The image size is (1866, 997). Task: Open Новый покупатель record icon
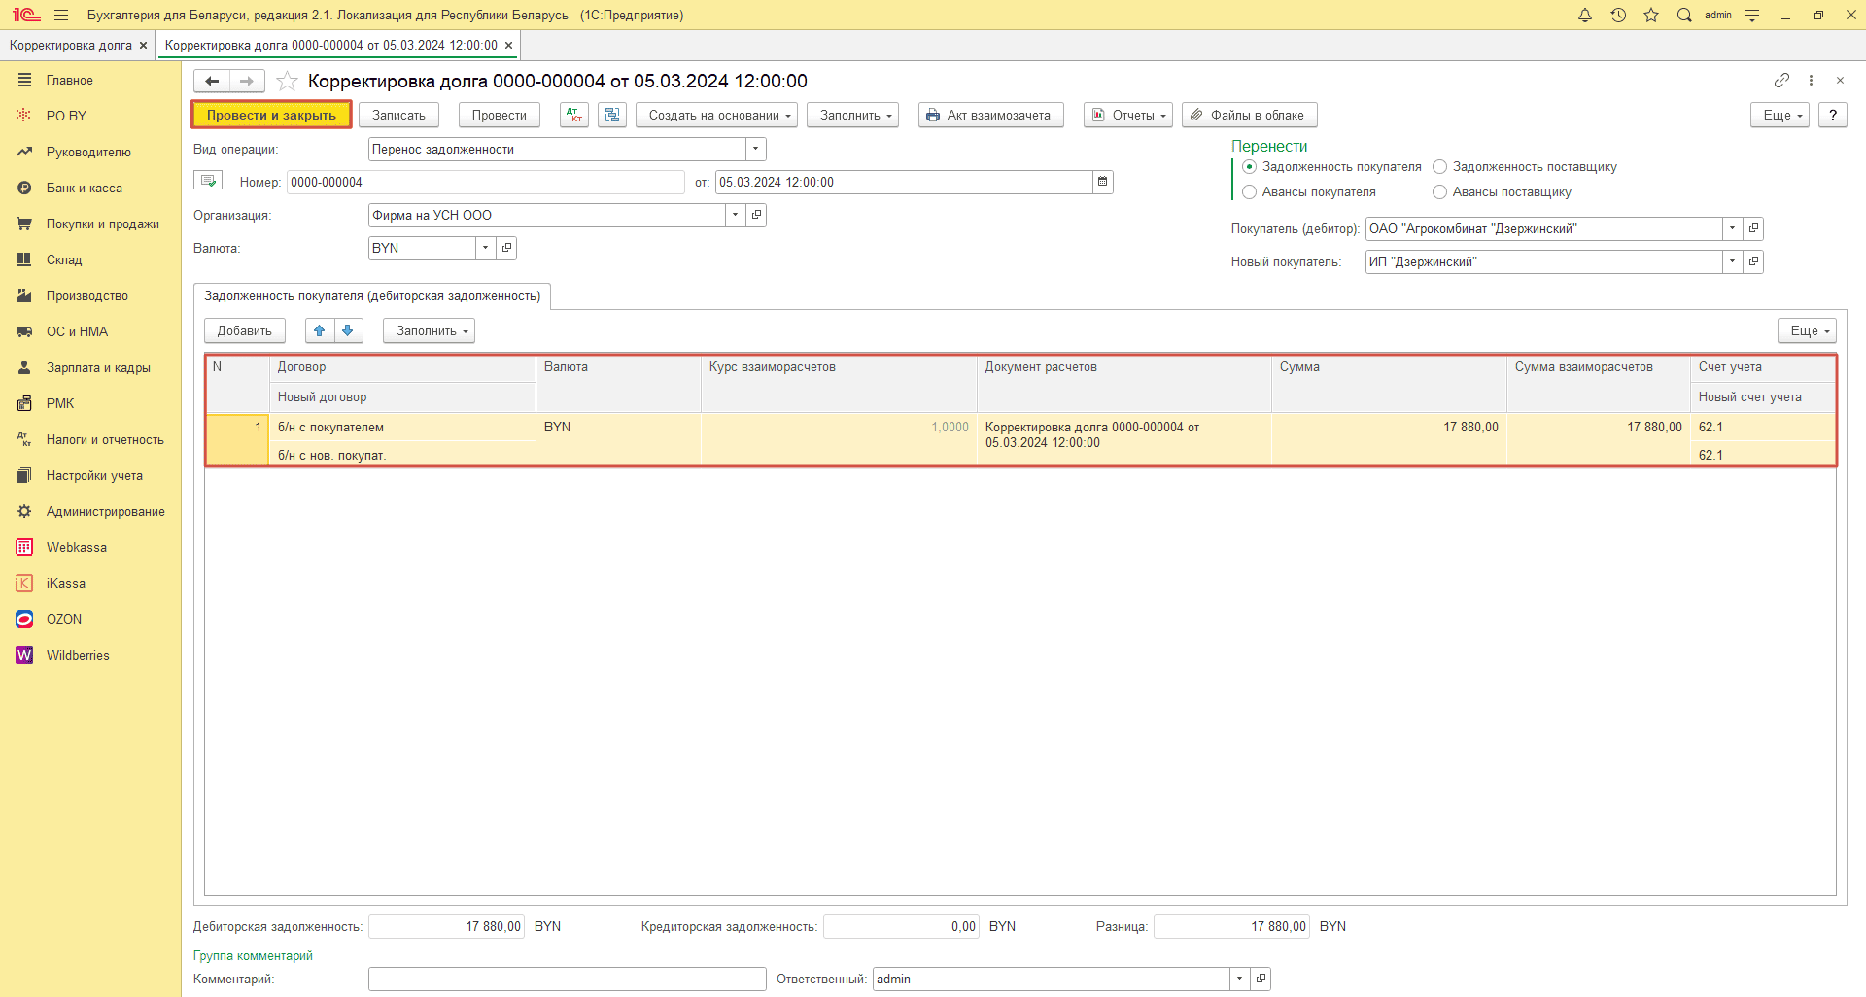pyautogui.click(x=1753, y=261)
